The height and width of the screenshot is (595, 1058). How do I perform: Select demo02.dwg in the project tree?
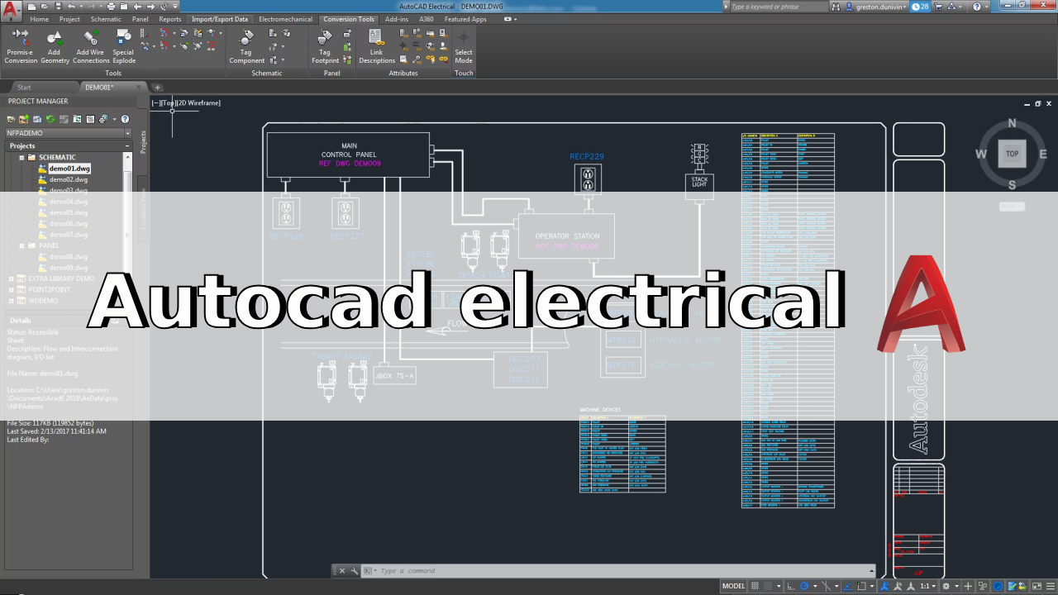[69, 179]
